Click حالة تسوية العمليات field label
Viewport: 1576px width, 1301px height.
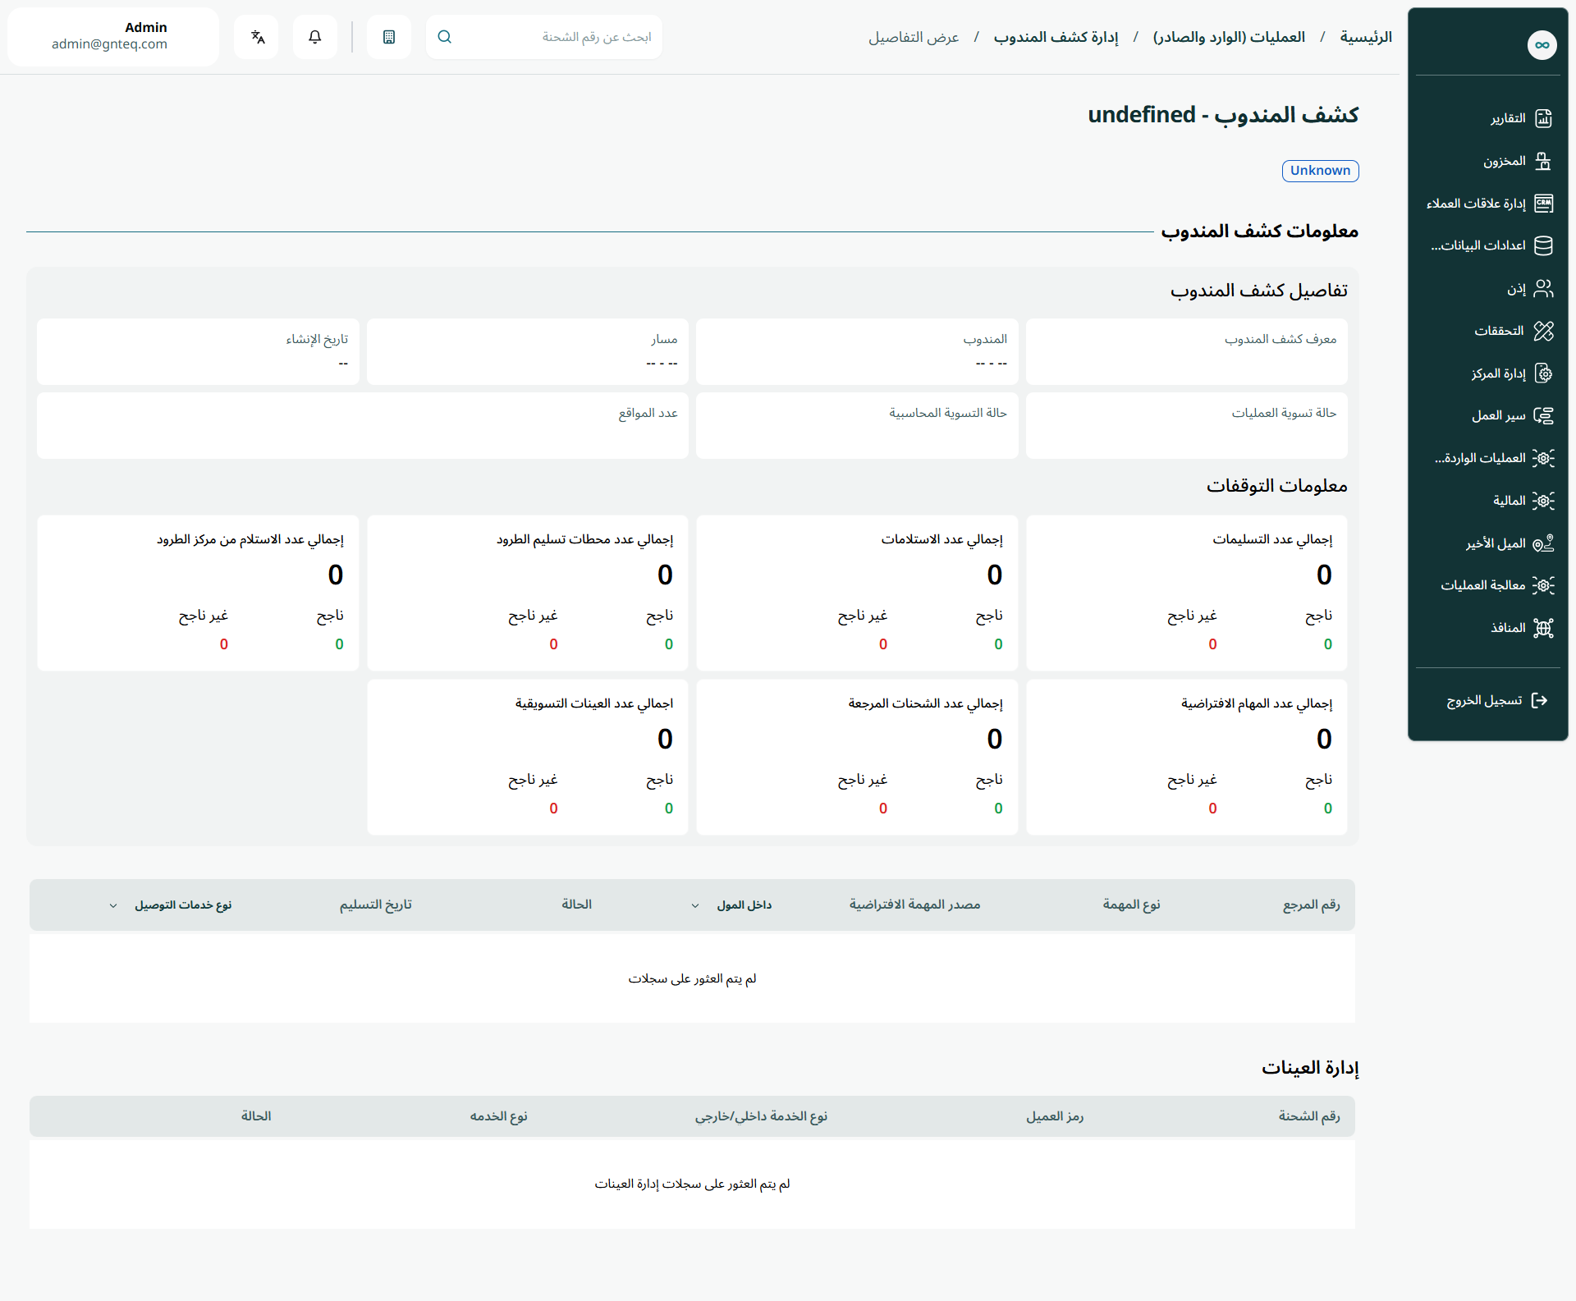pyautogui.click(x=1284, y=413)
